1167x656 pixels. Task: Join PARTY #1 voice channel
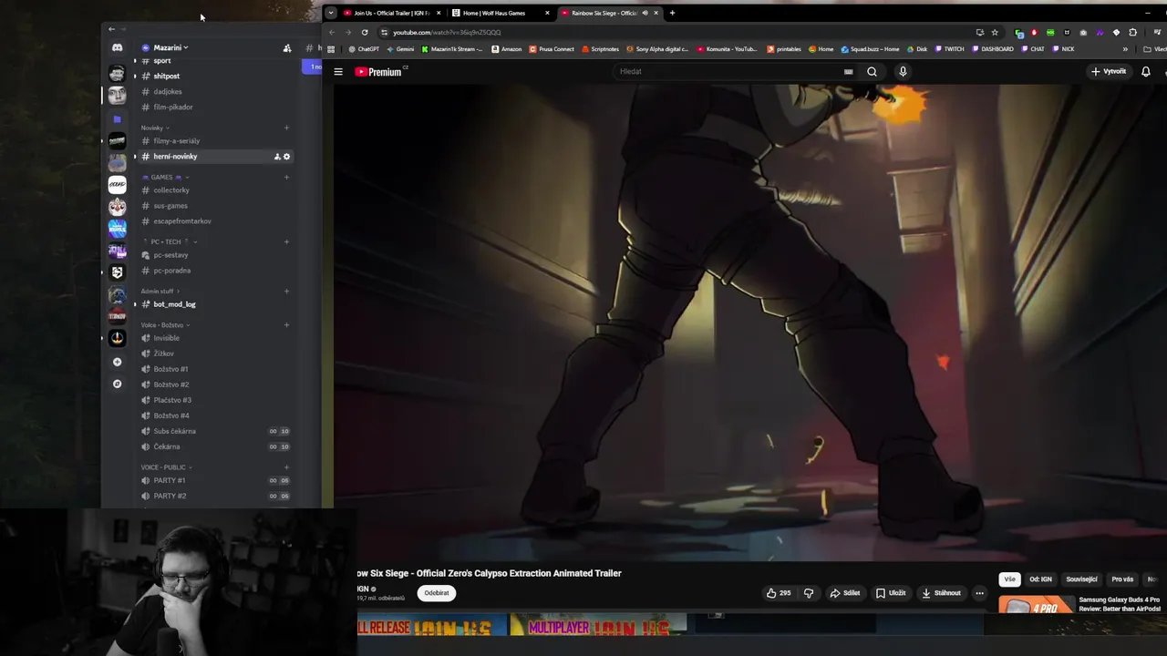click(x=213, y=480)
